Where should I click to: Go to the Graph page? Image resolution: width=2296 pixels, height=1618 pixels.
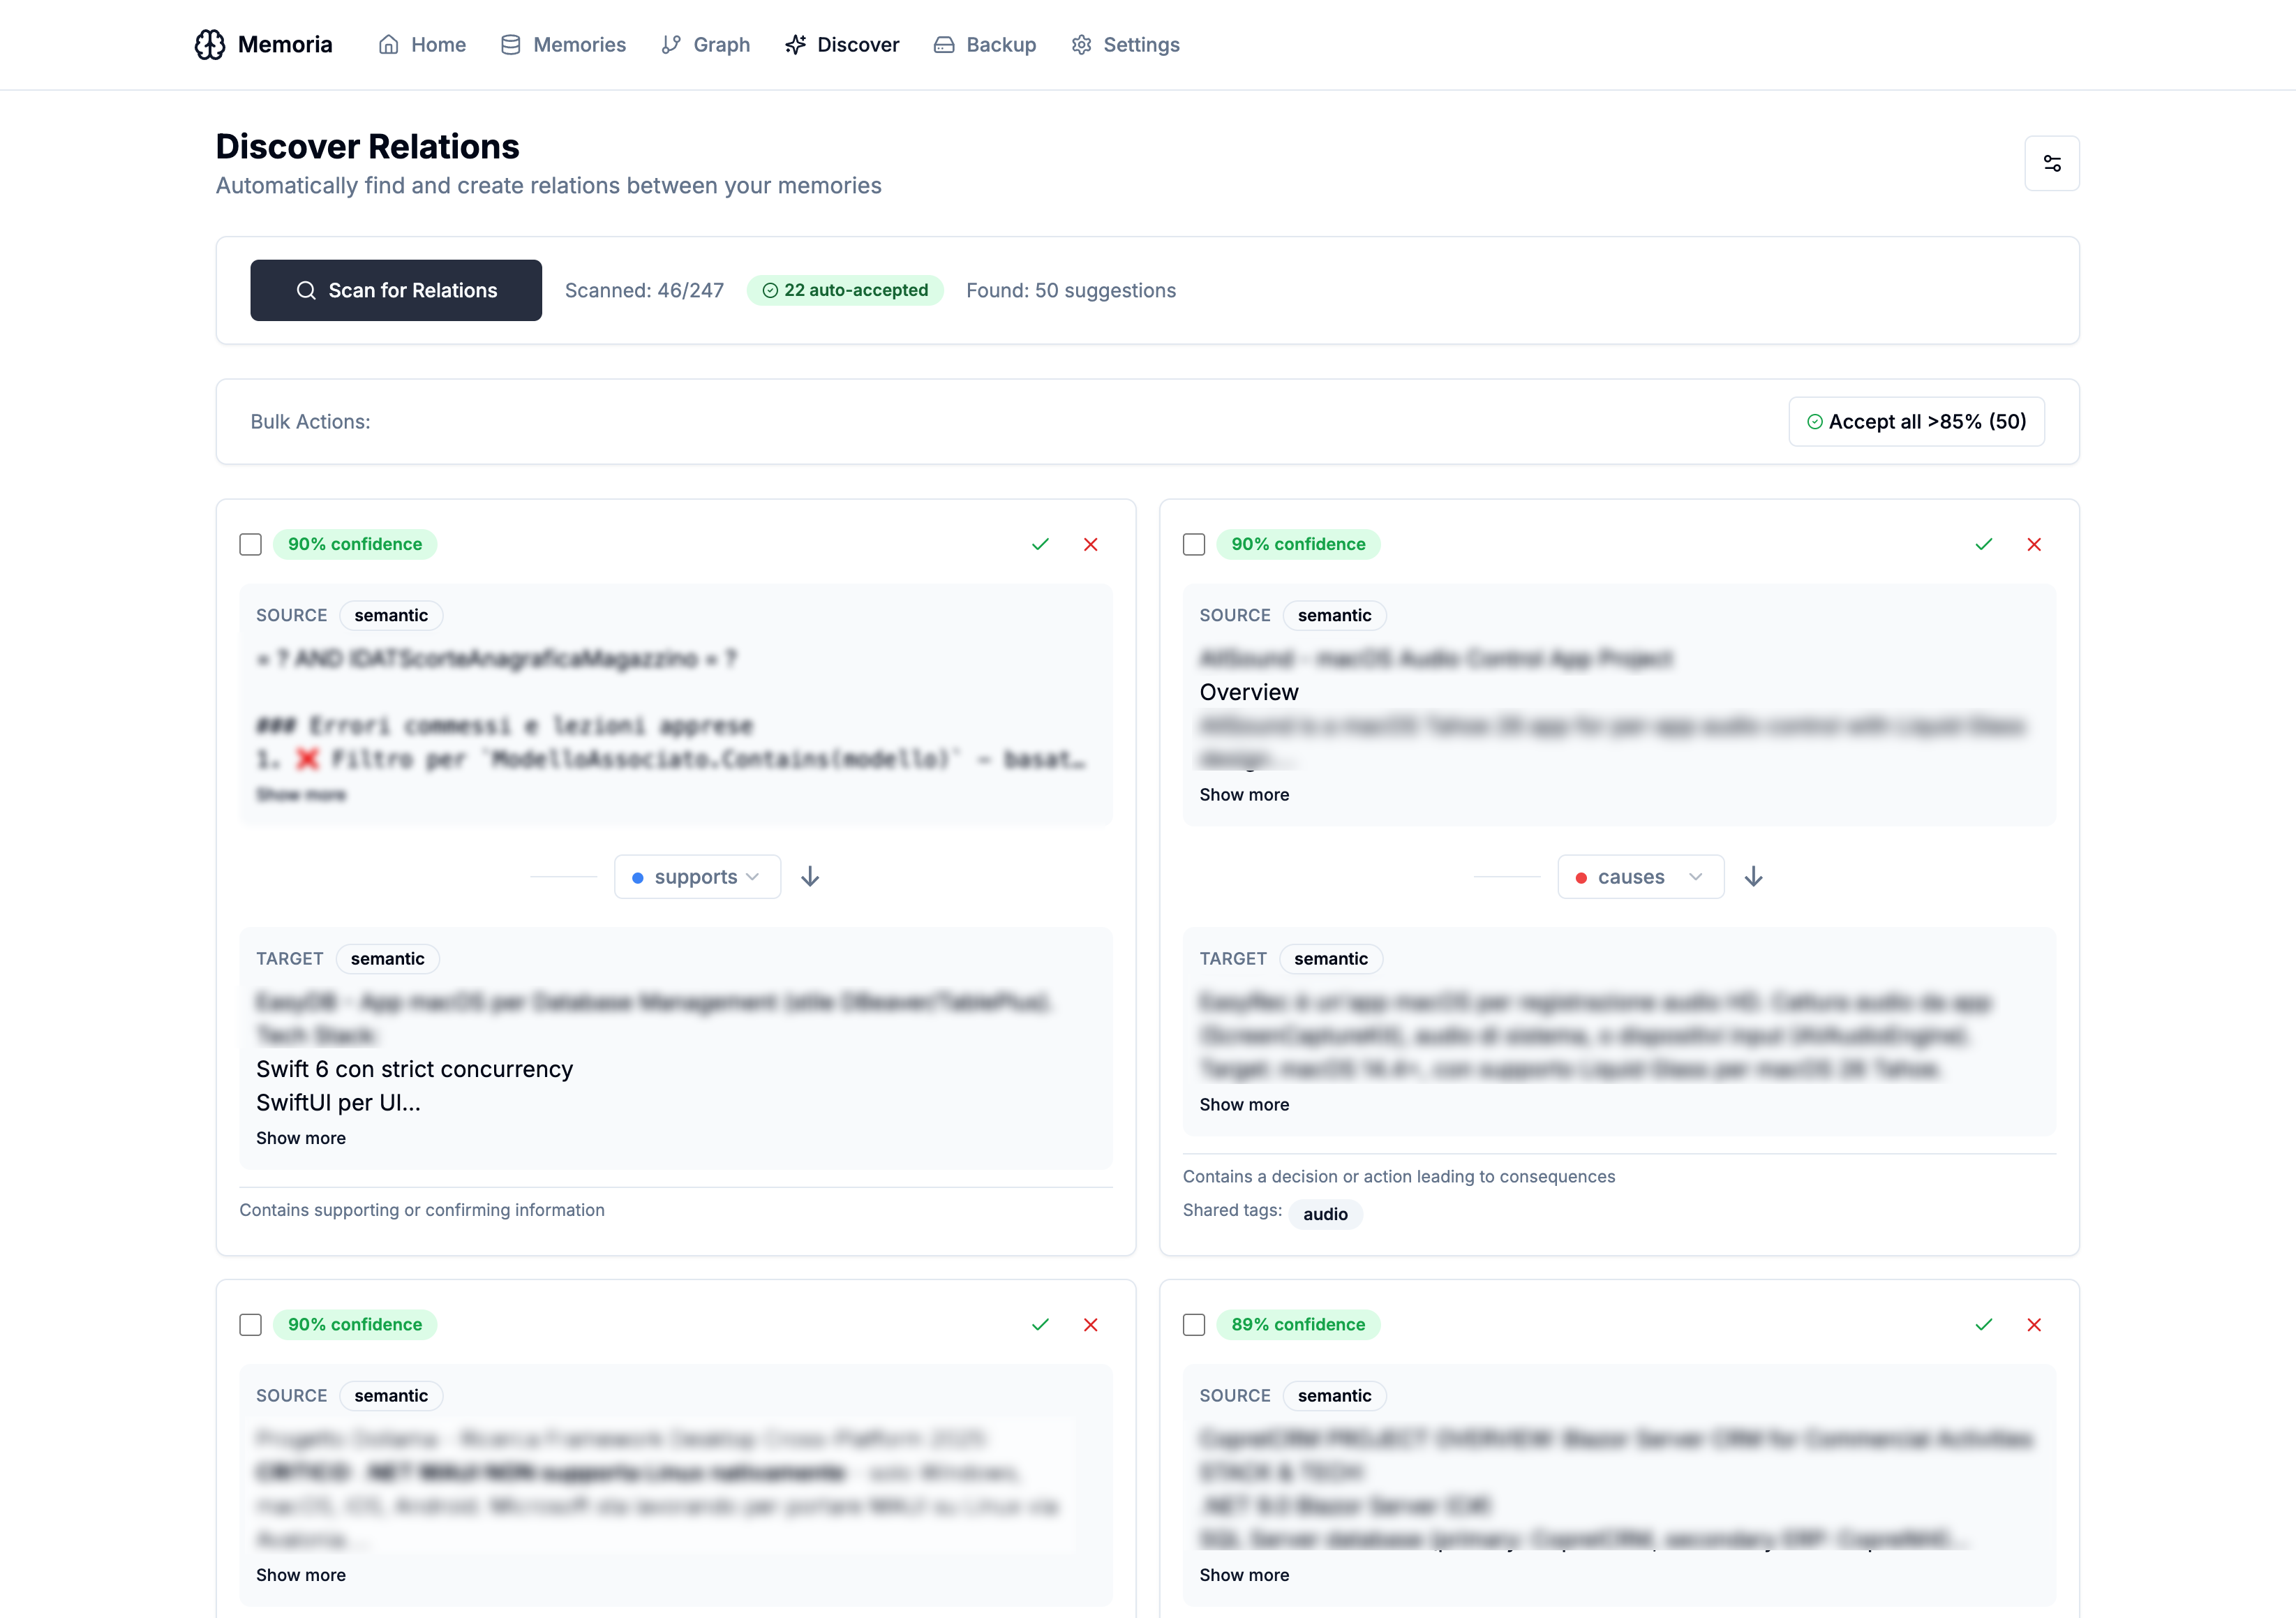(x=706, y=44)
